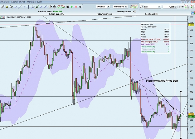Select the blue parallel diagonal lines tool
Image resolution: width=195 pixels, height=139 pixels.
pos(46,7)
